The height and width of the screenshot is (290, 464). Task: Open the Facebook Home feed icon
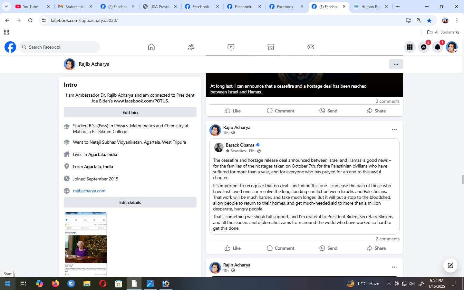coord(151,47)
